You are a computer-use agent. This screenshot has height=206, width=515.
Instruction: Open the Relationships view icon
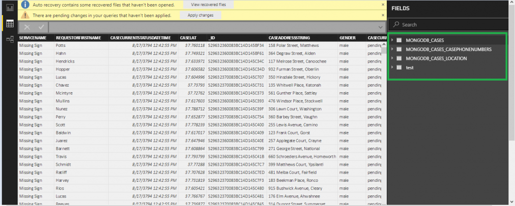pos(9,39)
